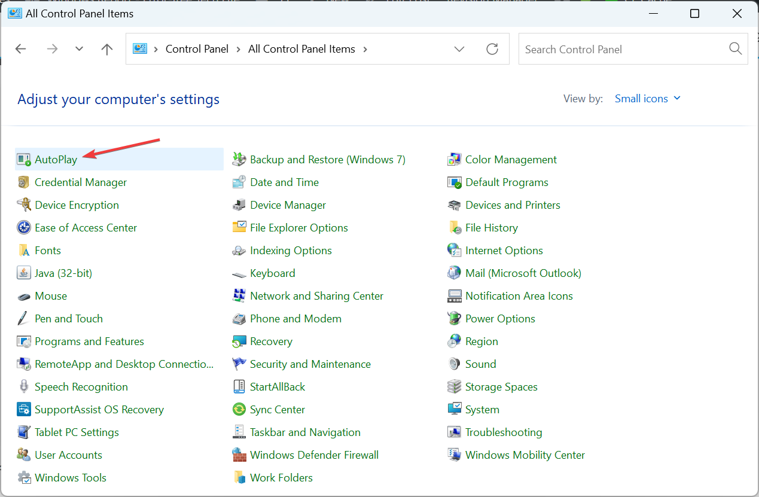Click the Programs and Features icon

pos(24,342)
